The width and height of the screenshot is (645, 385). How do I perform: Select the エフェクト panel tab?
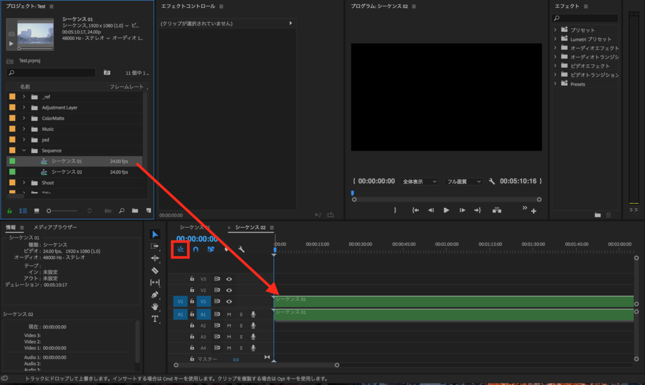(x=567, y=6)
